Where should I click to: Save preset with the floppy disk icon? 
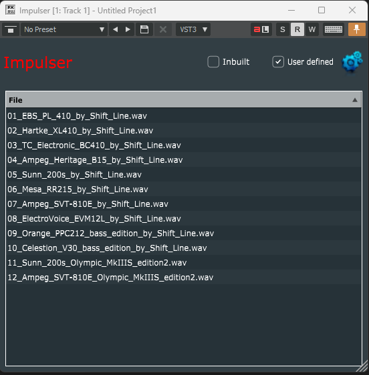click(x=144, y=29)
